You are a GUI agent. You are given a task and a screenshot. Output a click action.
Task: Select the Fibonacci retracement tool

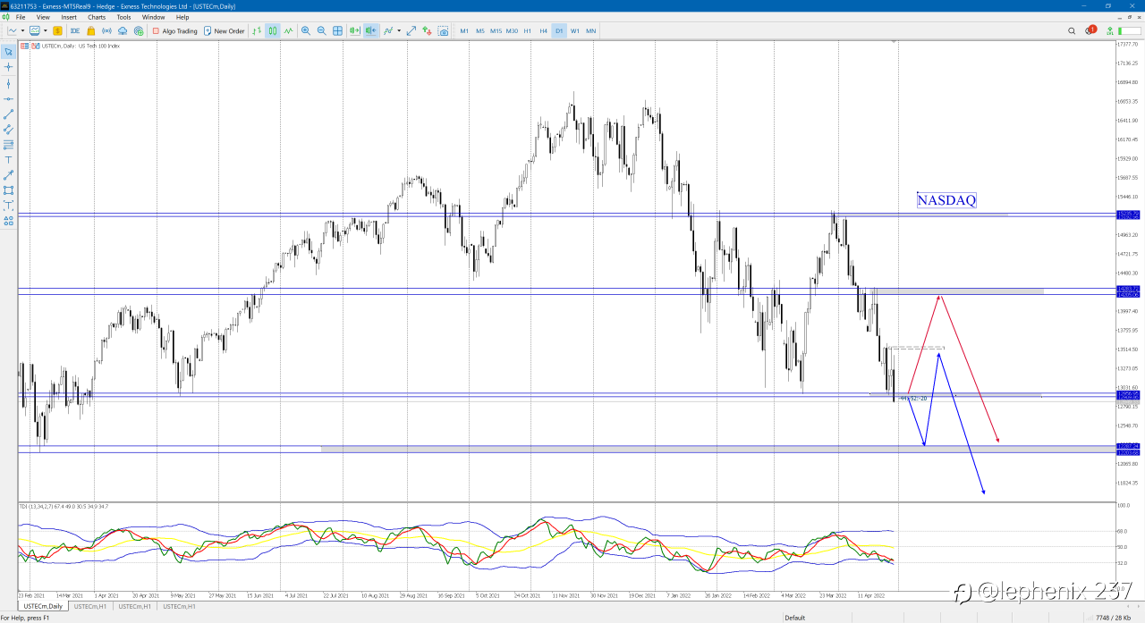point(8,144)
